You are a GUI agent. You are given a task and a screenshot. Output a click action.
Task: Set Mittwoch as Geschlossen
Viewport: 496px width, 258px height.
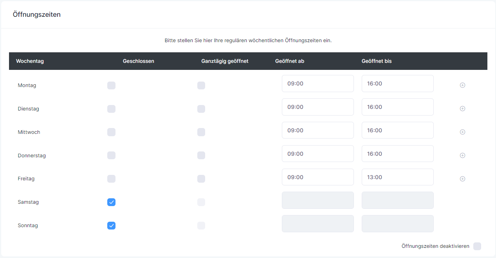[x=111, y=132]
